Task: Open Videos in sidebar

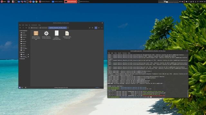Action: click(24, 43)
